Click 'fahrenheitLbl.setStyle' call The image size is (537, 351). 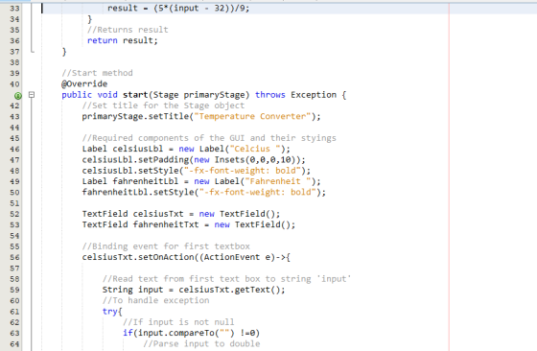coord(138,192)
